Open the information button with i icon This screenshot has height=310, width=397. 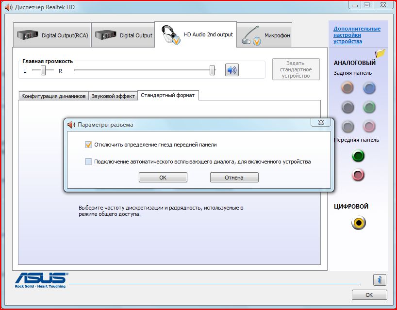(x=380, y=280)
